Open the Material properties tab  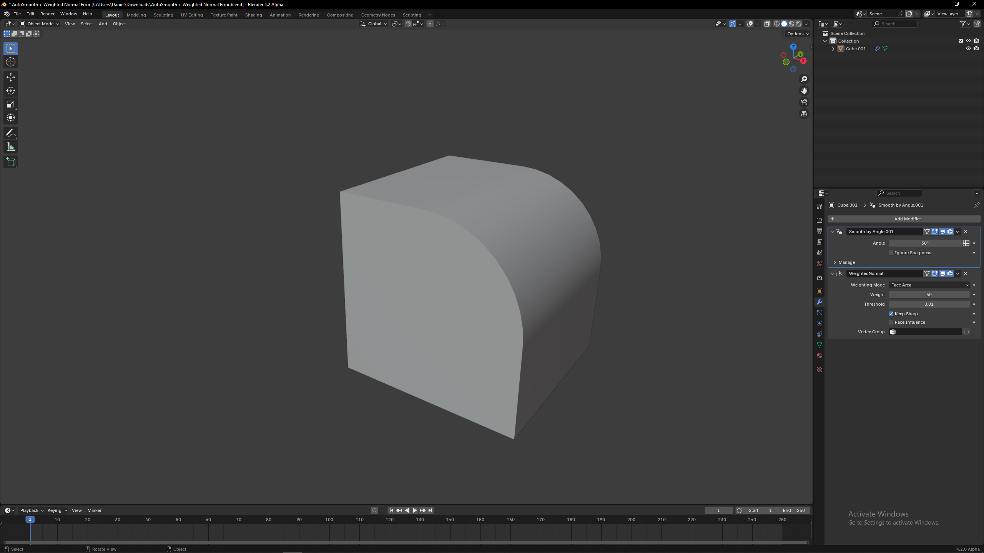819,356
